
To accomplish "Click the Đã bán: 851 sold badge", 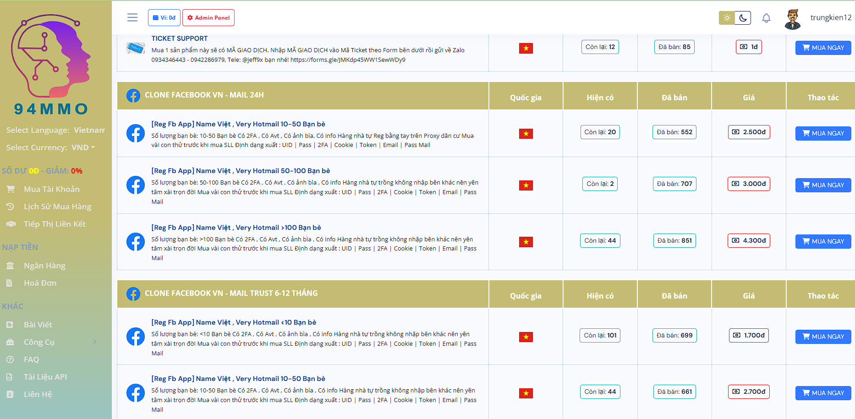I will pyautogui.click(x=674, y=240).
